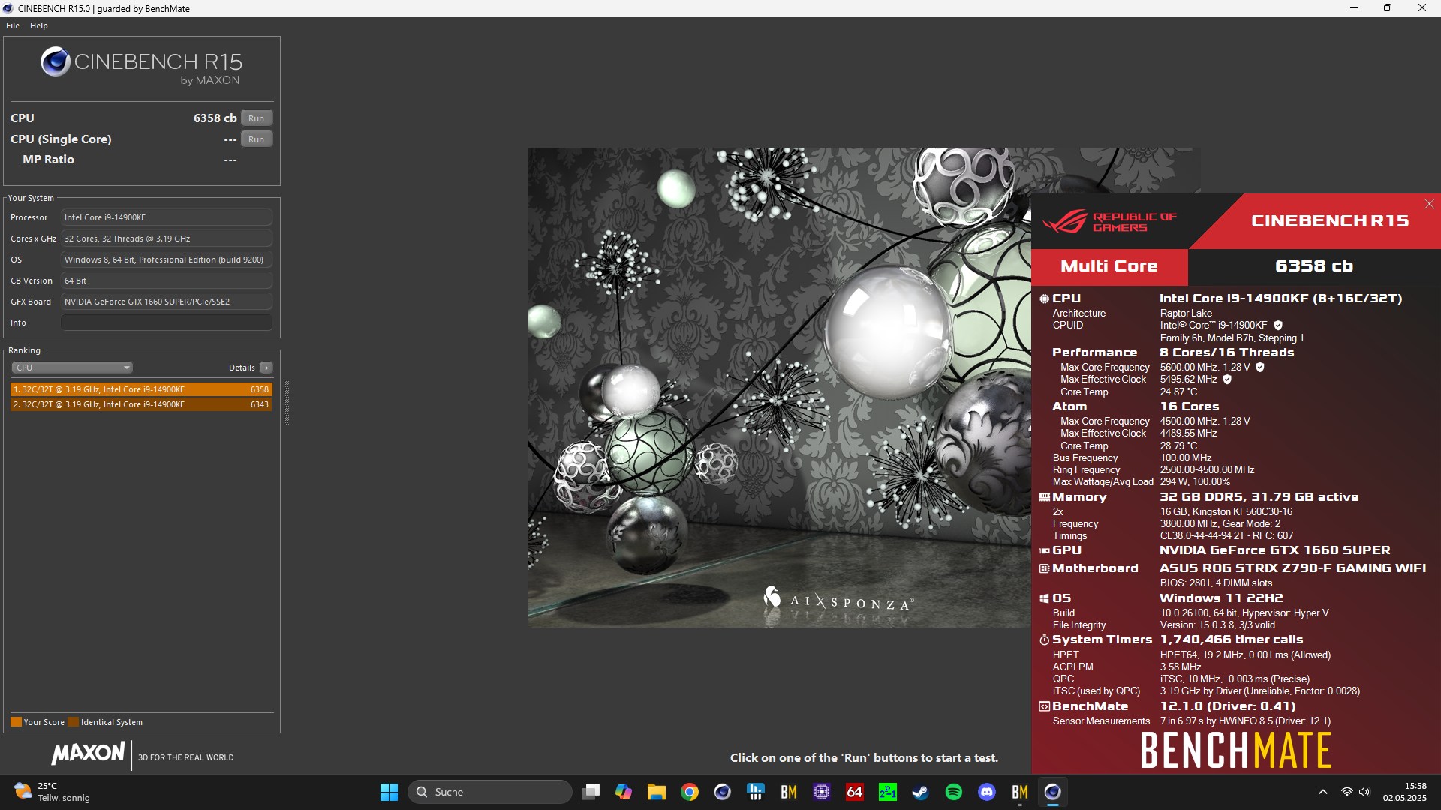Click the Processor field Intel Core i9-14900KF
This screenshot has width=1441, height=810.
pyautogui.click(x=167, y=217)
